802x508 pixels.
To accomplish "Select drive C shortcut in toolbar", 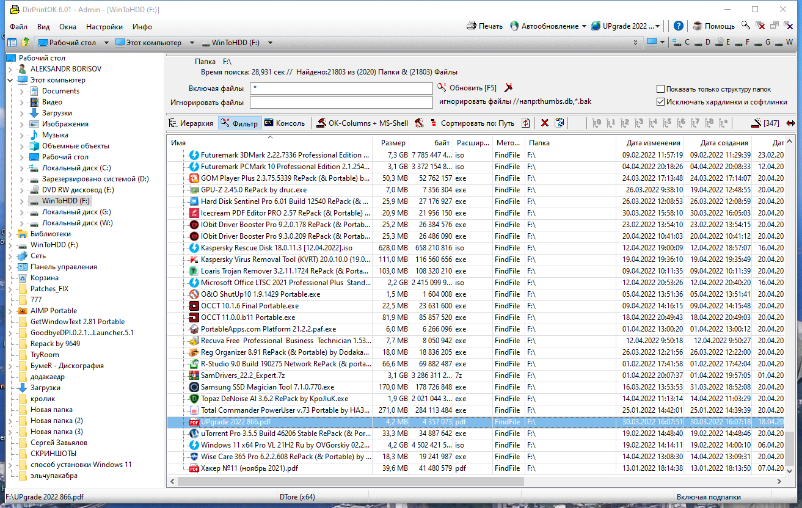I will 682,43.
